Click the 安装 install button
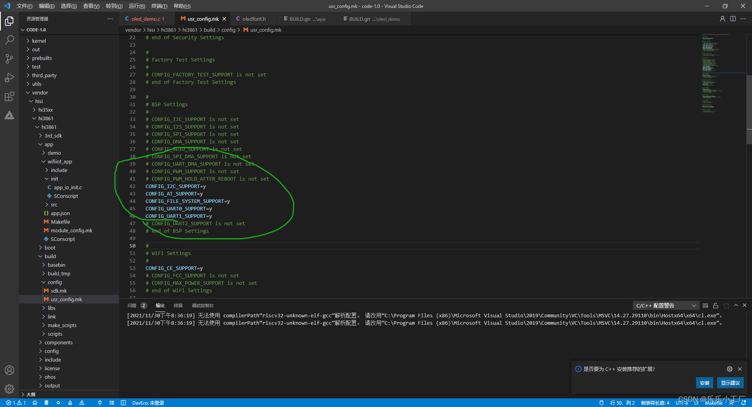 pyautogui.click(x=705, y=383)
